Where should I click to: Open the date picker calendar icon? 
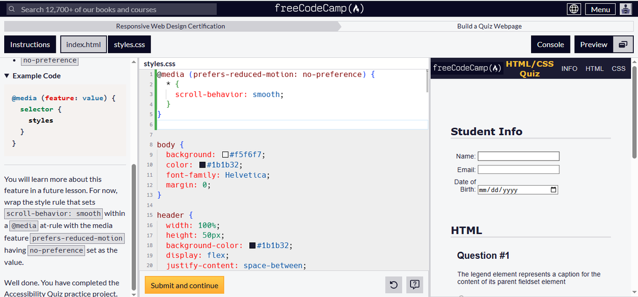pyautogui.click(x=553, y=190)
